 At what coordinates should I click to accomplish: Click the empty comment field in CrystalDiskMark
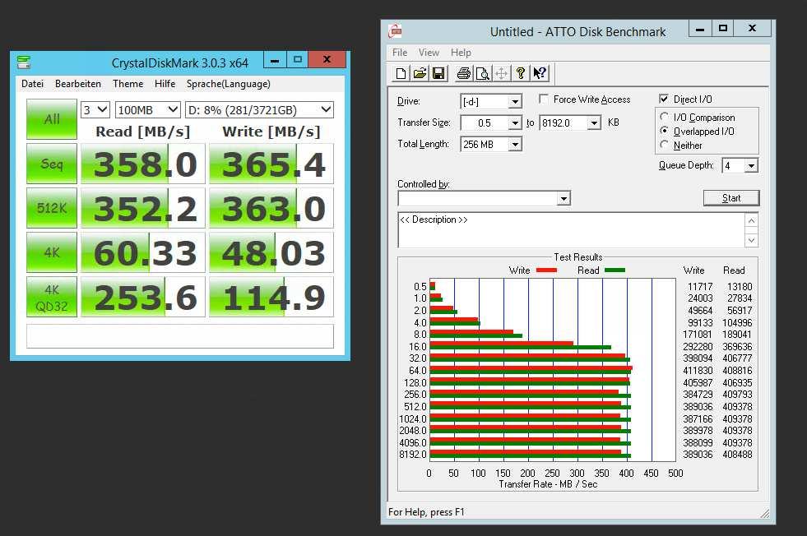[180, 336]
